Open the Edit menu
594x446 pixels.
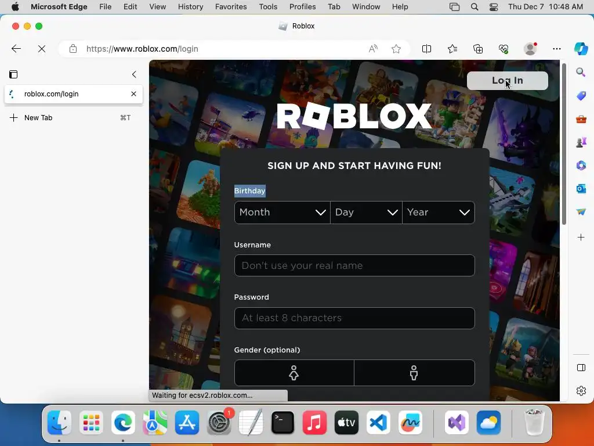coord(131,6)
